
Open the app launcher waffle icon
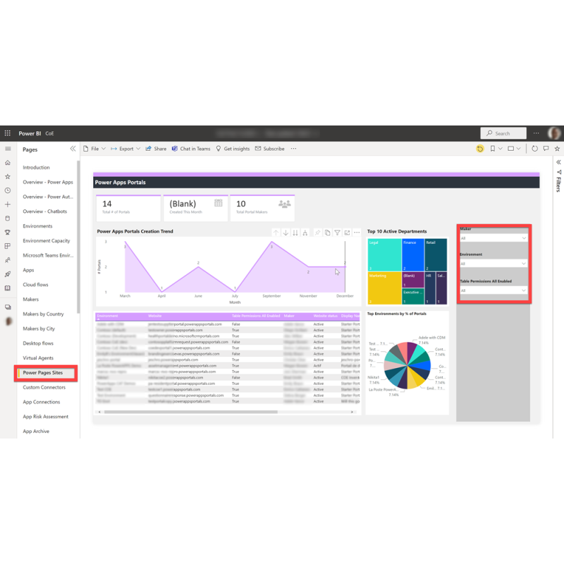click(x=8, y=133)
